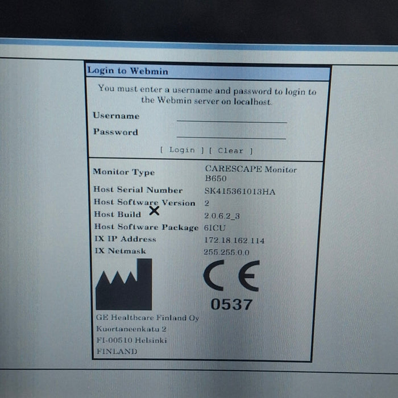
Task: Select the host build value 2.0.6.2_3
Action: click(223, 216)
